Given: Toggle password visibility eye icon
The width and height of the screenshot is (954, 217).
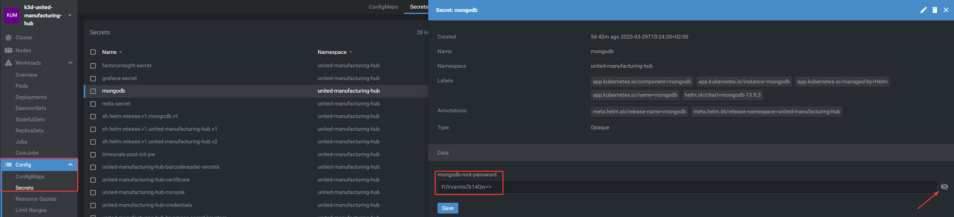Looking at the screenshot, I should click(x=944, y=187).
